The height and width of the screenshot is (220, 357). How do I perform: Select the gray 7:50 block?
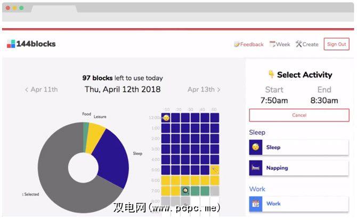tap(215, 191)
